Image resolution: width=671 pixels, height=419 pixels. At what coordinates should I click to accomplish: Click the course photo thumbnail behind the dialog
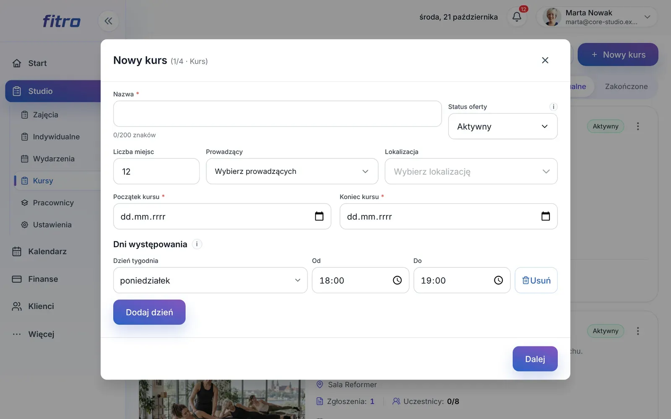click(222, 399)
